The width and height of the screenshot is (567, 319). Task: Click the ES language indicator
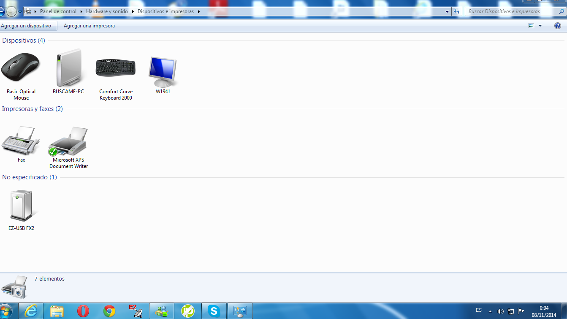479,310
